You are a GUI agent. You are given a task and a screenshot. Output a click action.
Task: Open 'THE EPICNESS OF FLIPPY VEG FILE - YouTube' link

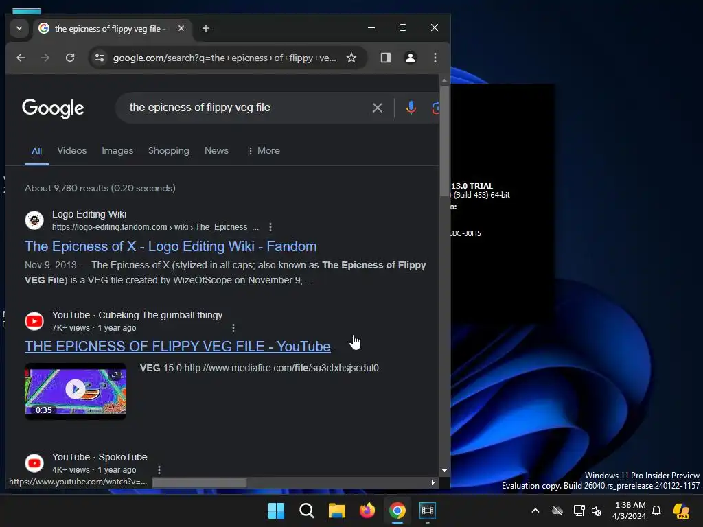coord(178,347)
